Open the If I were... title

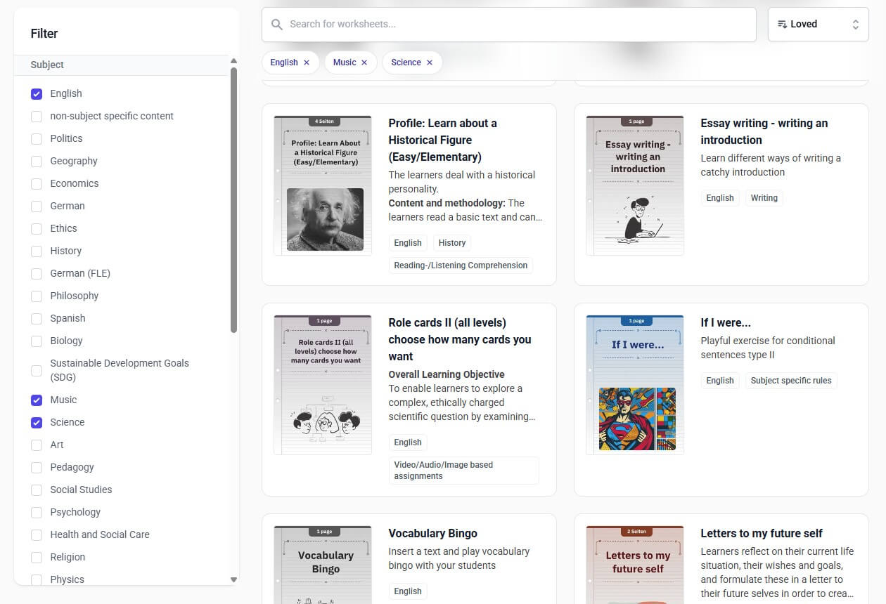(726, 322)
